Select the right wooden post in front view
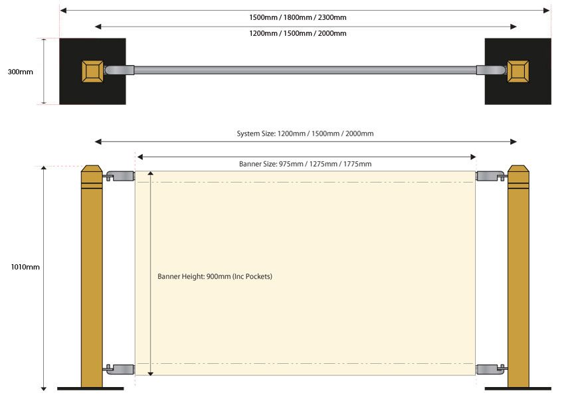 pos(518,279)
